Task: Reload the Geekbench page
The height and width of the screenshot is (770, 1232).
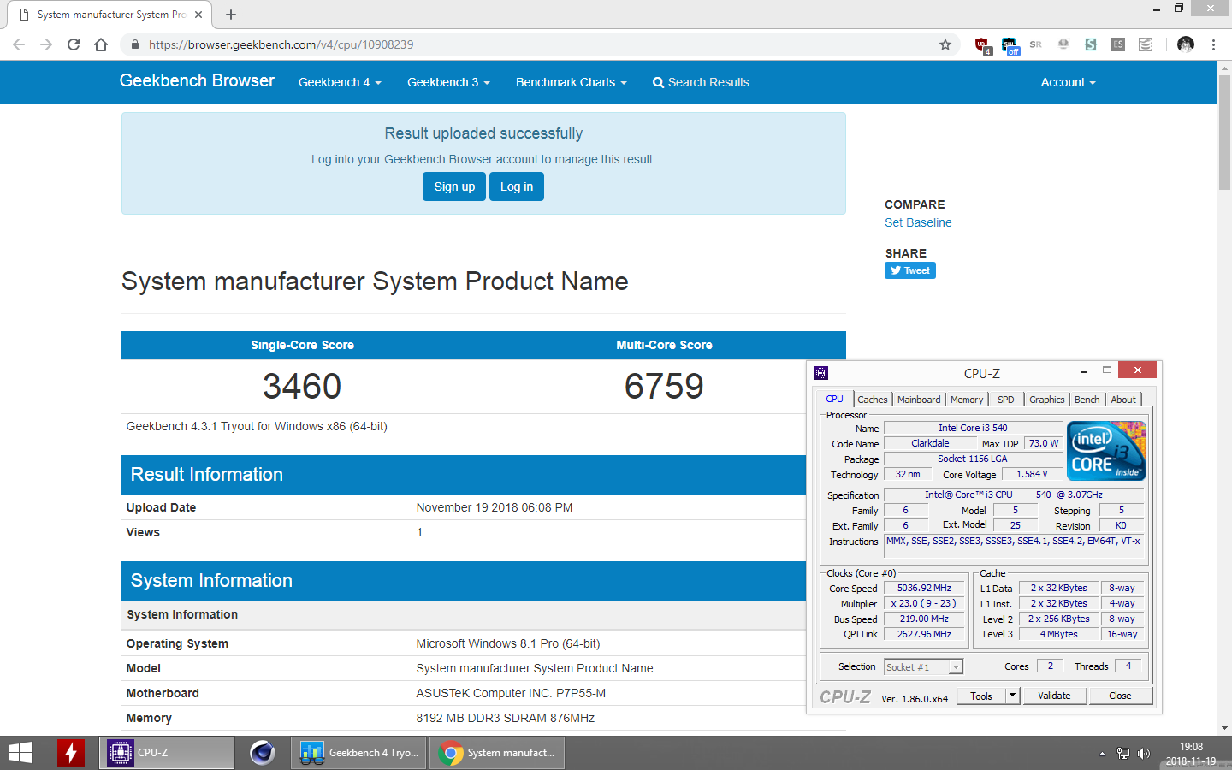Action: (74, 44)
